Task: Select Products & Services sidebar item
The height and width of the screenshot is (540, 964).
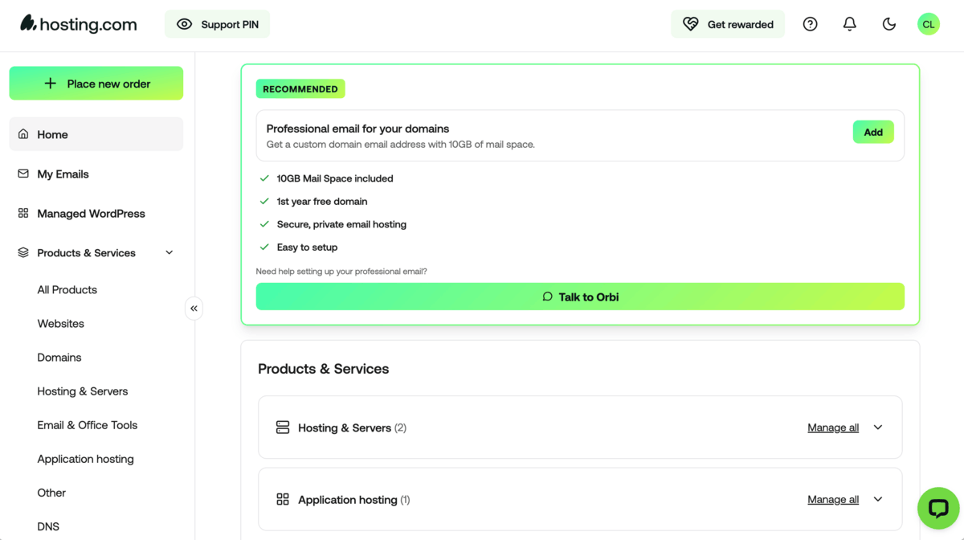Action: coord(86,252)
